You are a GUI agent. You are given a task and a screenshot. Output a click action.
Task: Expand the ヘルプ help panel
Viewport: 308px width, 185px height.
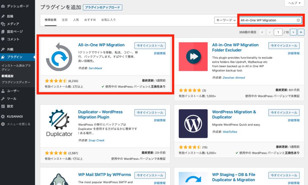tap(294, 3)
